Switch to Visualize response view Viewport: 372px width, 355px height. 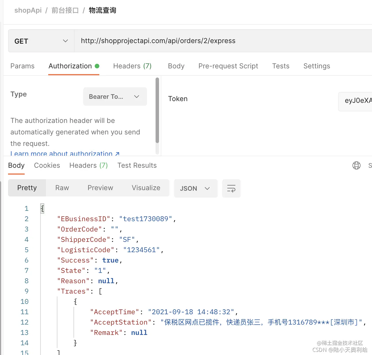pyautogui.click(x=146, y=188)
